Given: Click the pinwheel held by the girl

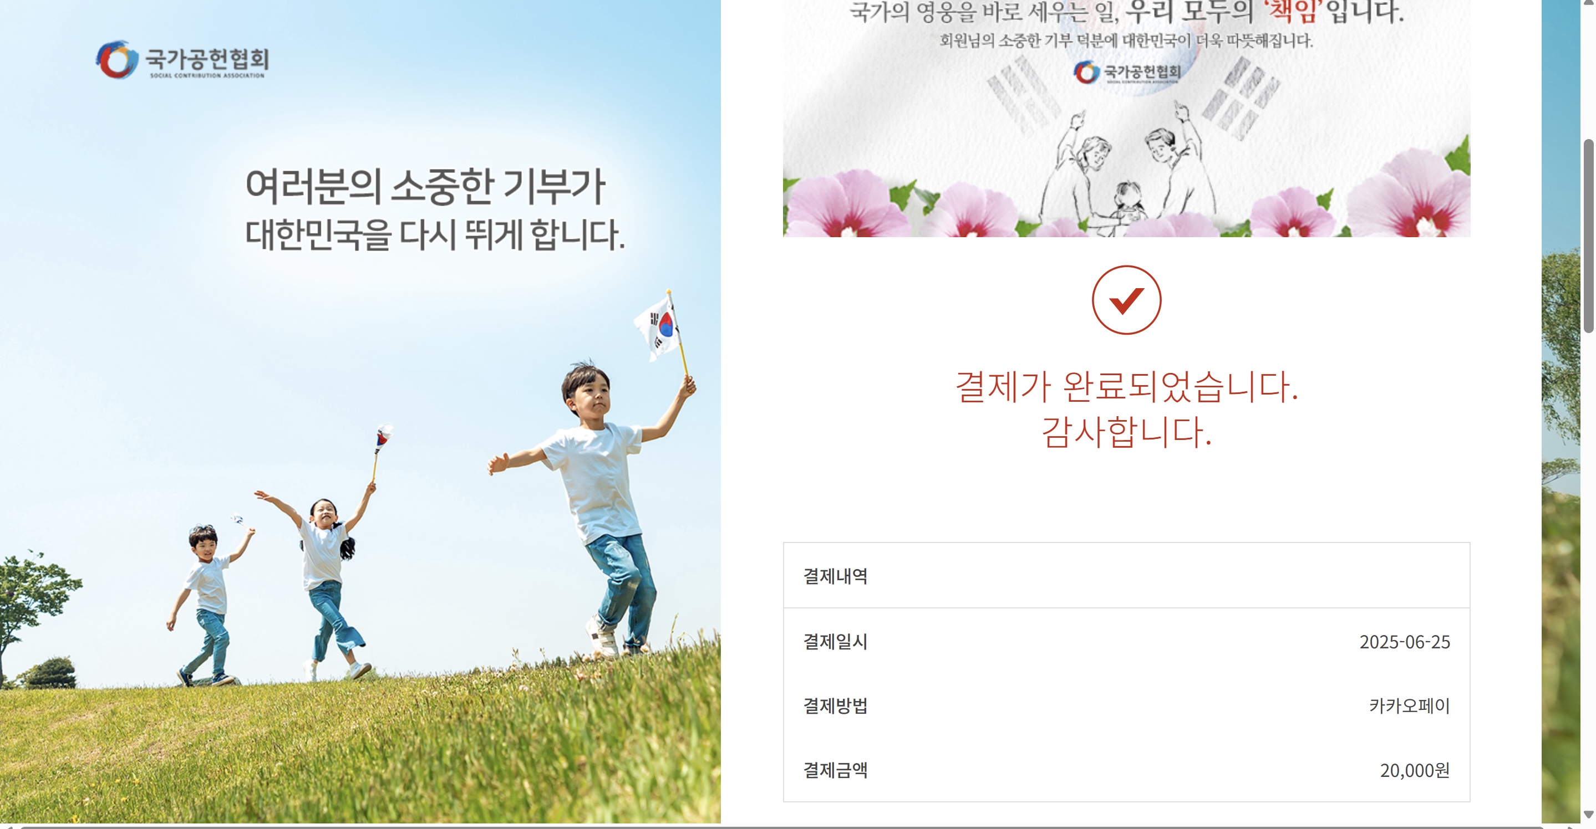Looking at the screenshot, I should 384,436.
